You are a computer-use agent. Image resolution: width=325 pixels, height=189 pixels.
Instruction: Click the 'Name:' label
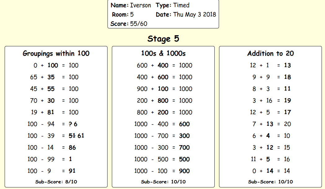click(120, 5)
